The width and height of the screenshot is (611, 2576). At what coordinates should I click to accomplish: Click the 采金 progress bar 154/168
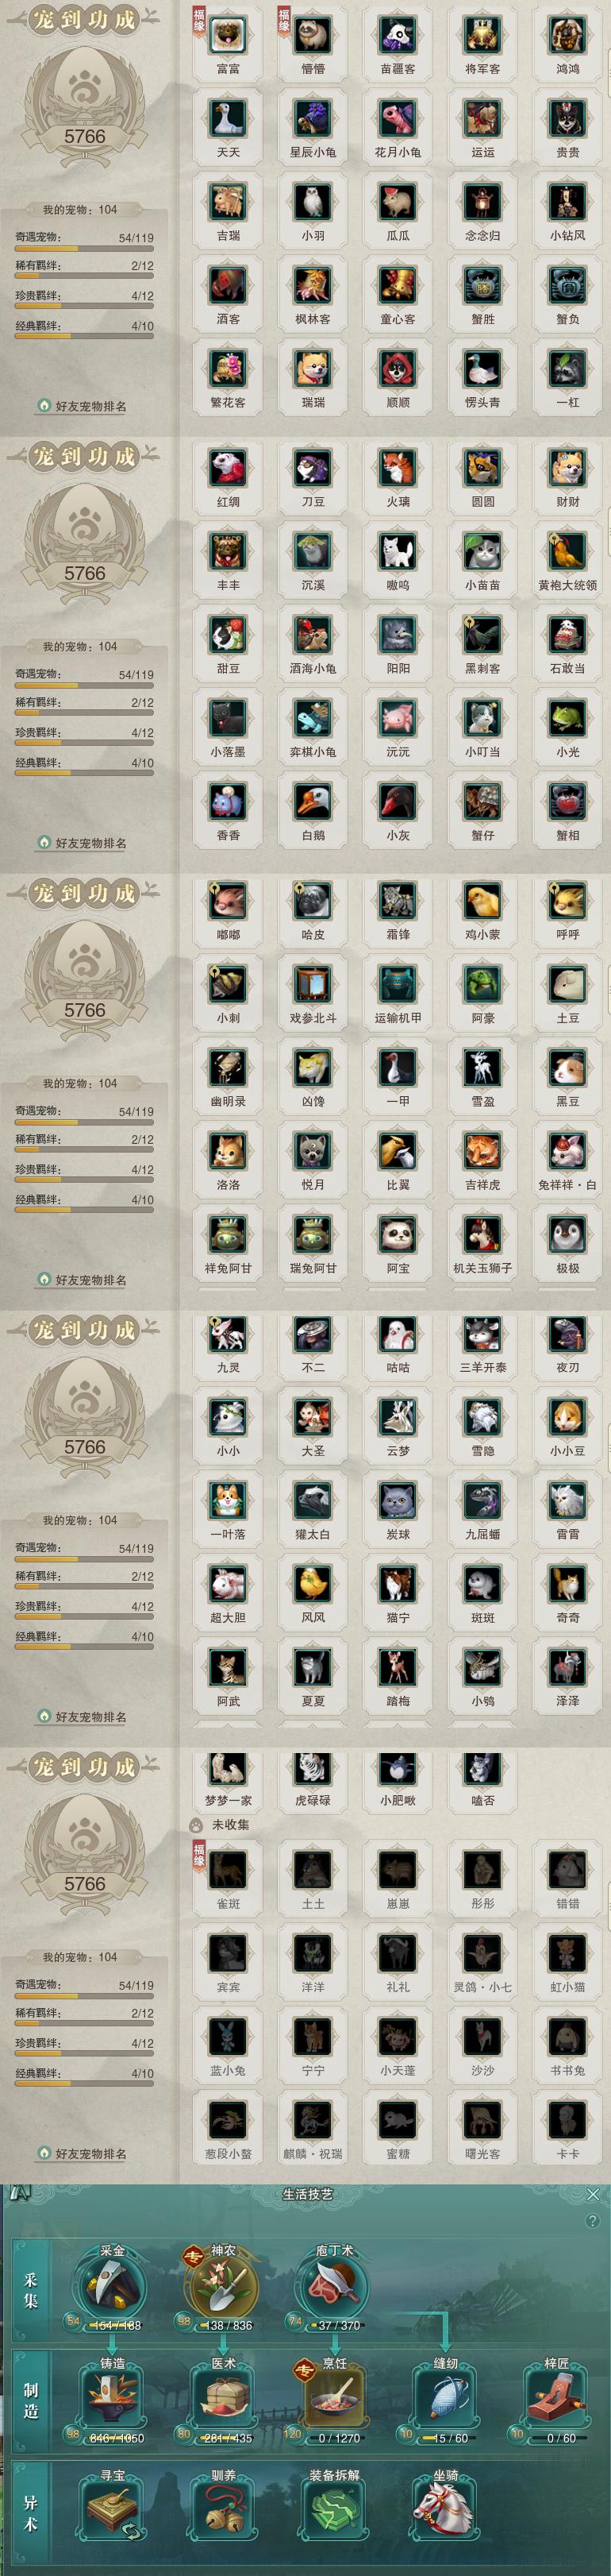113,2325
